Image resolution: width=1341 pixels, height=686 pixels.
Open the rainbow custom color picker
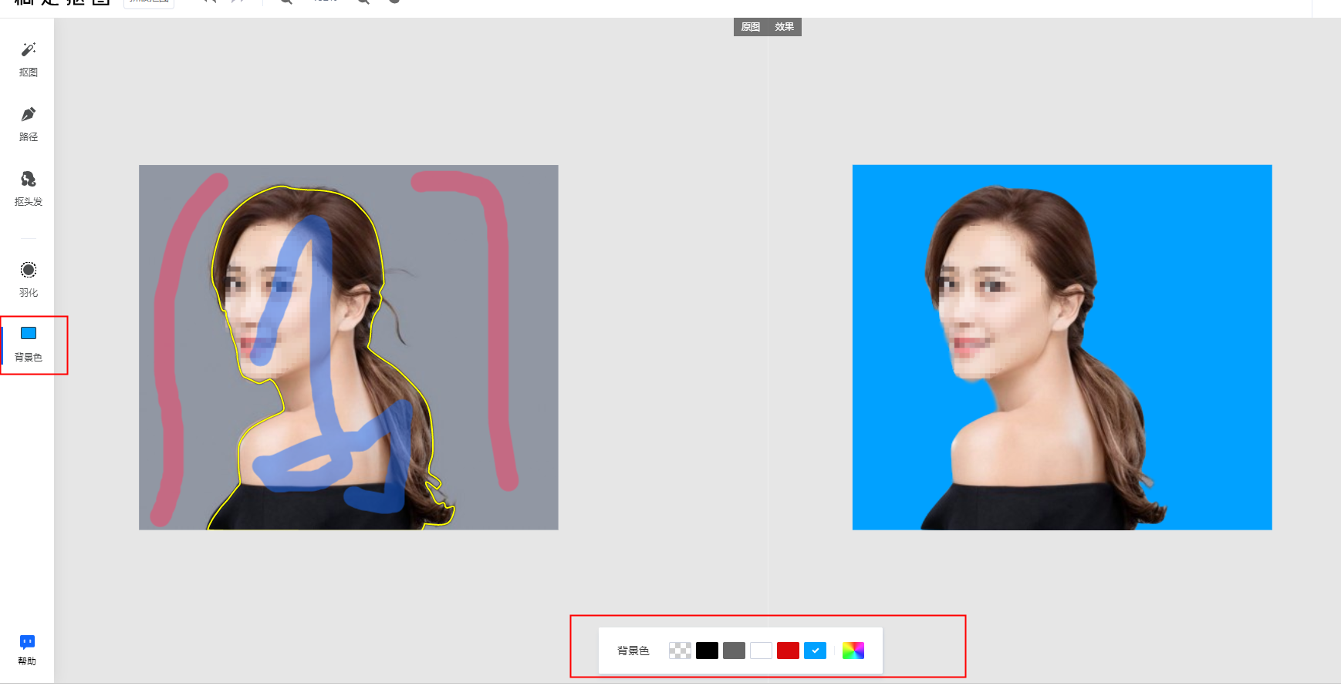853,651
